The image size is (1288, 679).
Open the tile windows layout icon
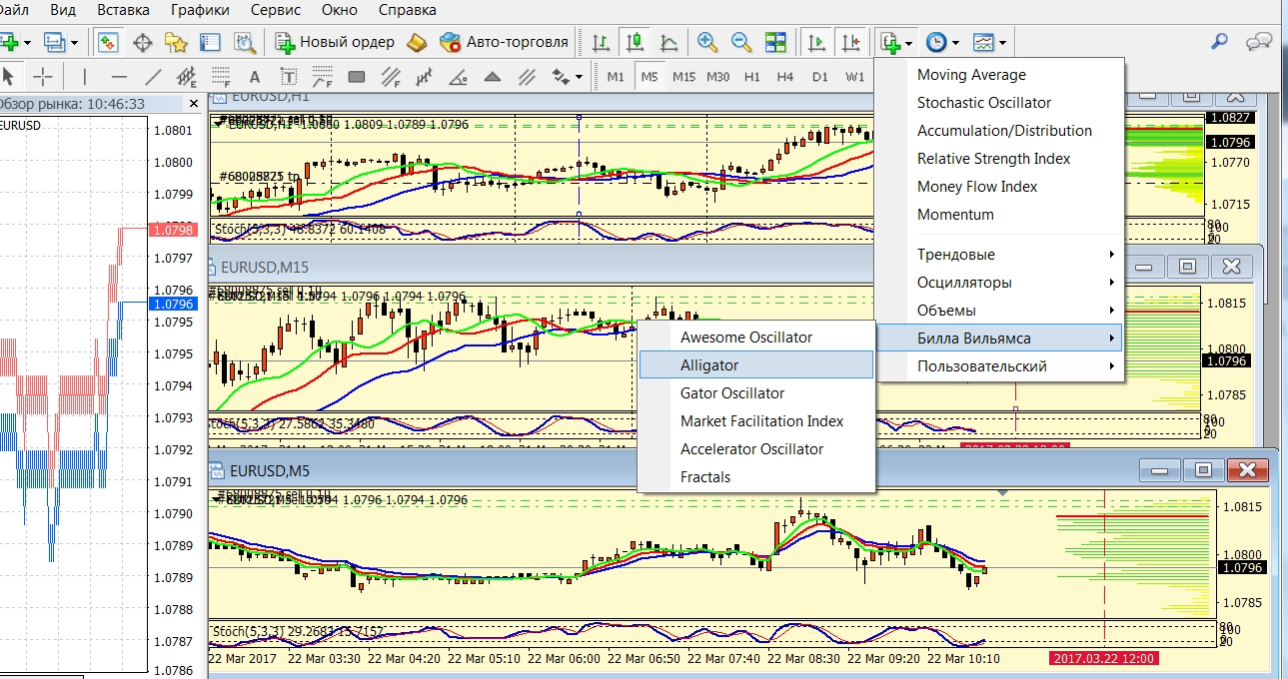click(x=775, y=42)
